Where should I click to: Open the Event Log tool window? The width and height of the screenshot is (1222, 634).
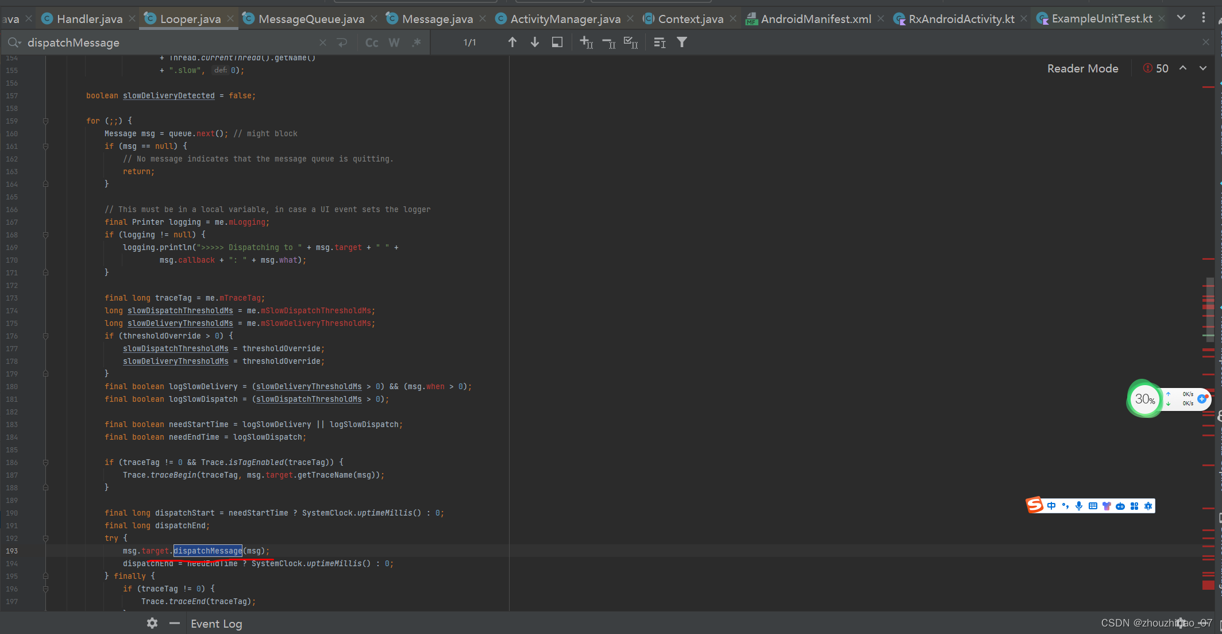(216, 624)
